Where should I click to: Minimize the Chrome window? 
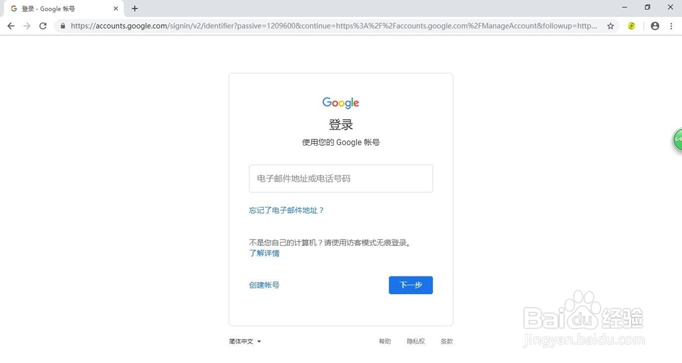click(625, 7)
